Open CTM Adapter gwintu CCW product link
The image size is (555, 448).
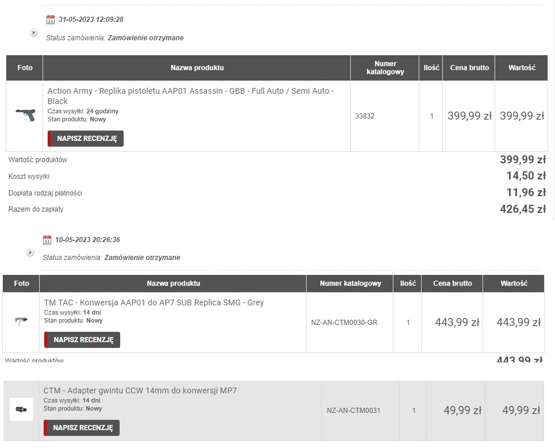[140, 390]
